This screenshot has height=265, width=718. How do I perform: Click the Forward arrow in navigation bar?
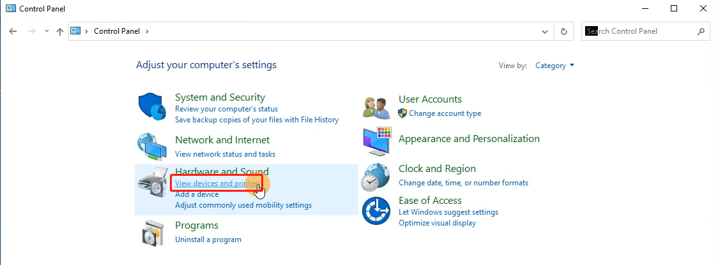click(x=31, y=31)
